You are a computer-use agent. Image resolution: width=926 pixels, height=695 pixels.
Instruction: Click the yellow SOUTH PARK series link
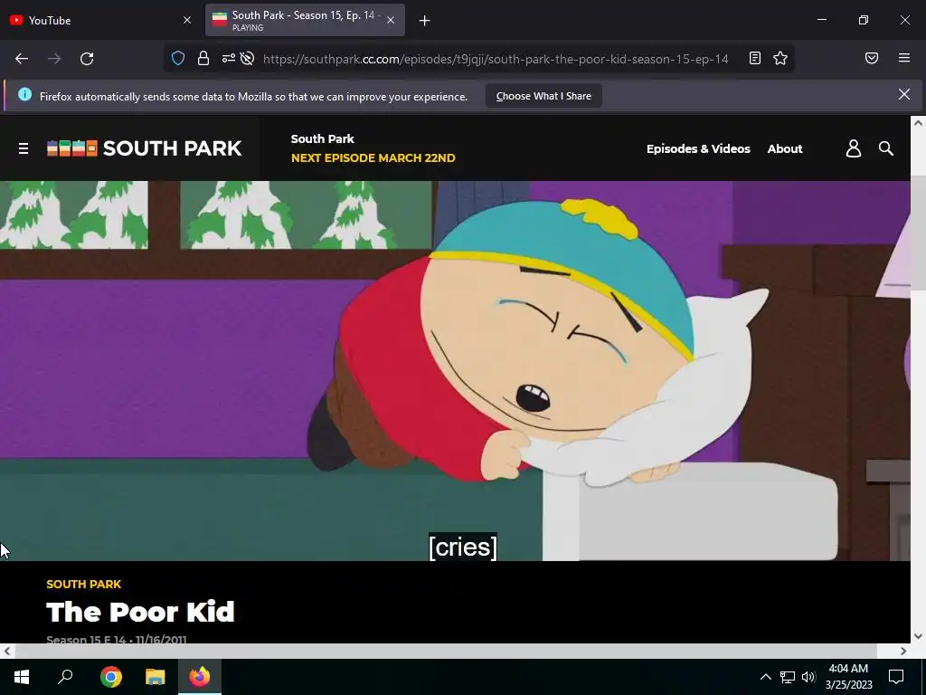click(84, 584)
